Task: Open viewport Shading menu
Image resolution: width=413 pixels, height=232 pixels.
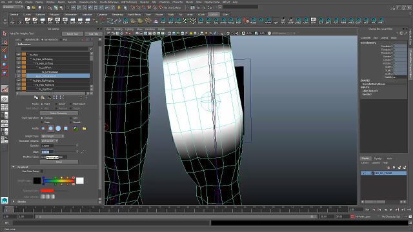Action: tap(118, 30)
